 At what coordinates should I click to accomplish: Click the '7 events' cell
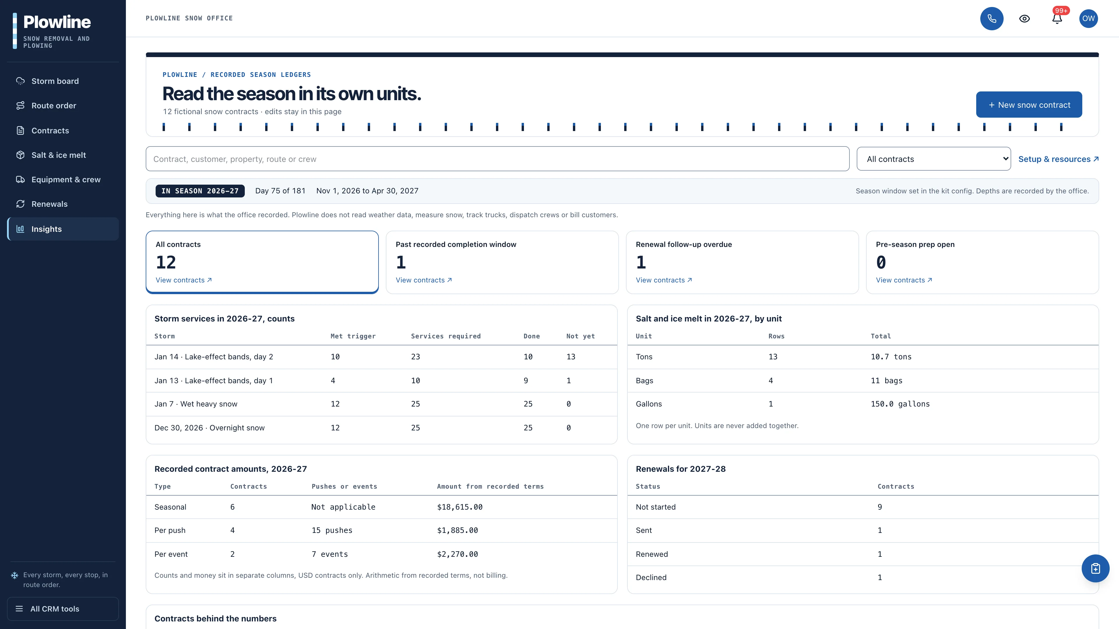pos(330,554)
